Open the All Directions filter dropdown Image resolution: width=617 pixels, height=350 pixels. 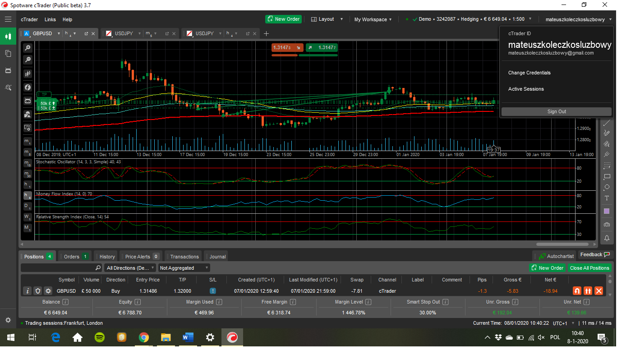point(130,268)
